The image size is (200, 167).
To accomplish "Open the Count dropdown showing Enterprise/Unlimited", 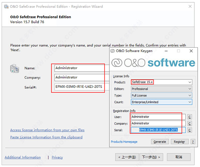I will pyautogui.click(x=161, y=102).
